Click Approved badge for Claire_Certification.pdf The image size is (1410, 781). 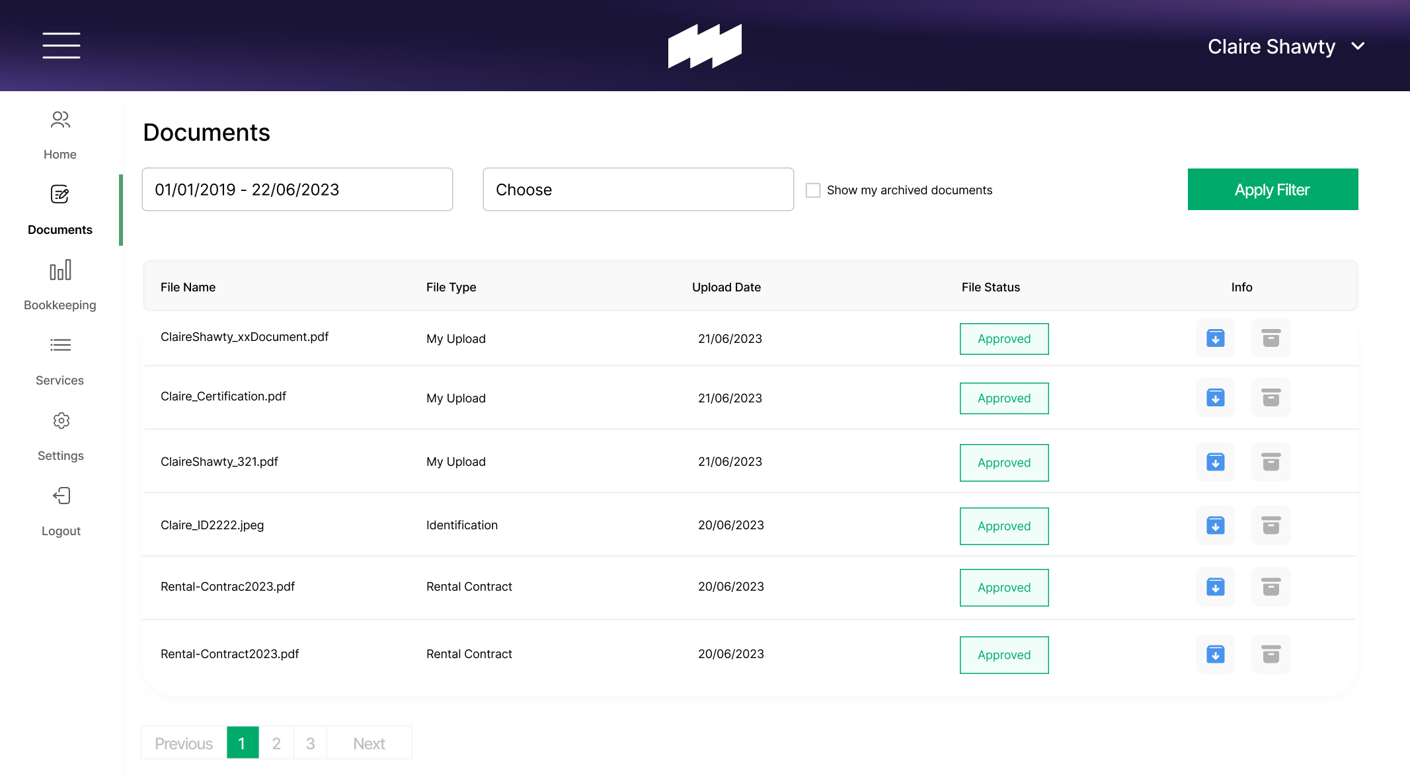(1004, 398)
